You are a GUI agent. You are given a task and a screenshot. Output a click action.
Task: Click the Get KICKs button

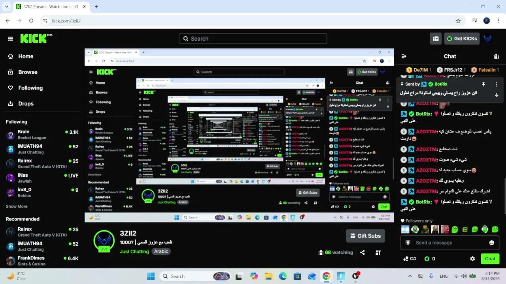(462, 39)
